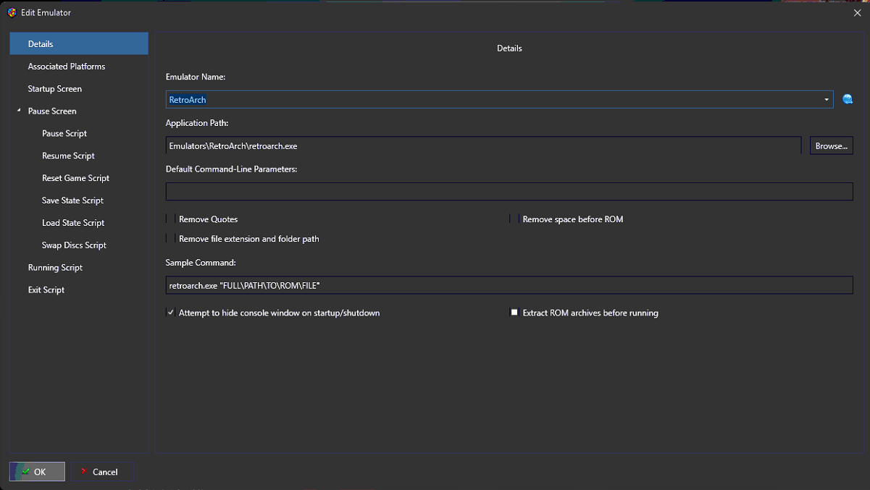Uncheck Attempt to hide console window option
The width and height of the screenshot is (870, 490).
pyautogui.click(x=170, y=313)
